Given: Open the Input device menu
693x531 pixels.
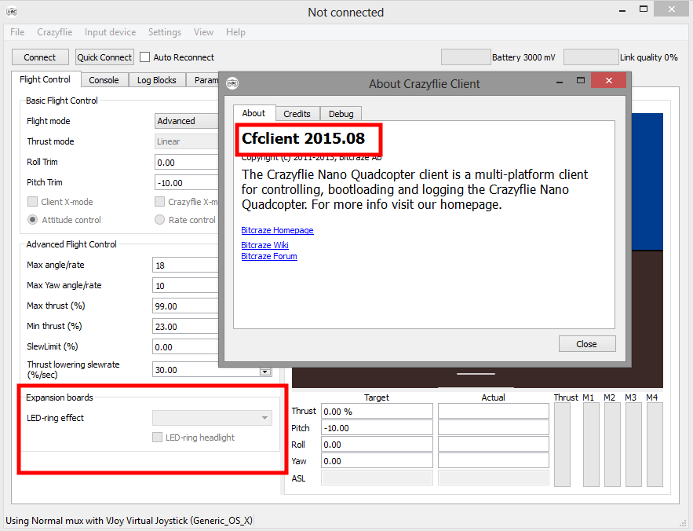Looking at the screenshot, I should click(110, 32).
